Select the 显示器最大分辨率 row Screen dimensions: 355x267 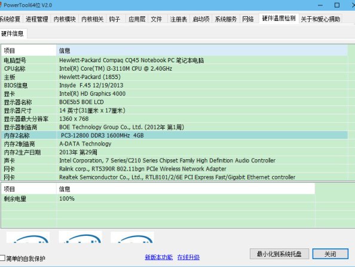pos(175,119)
